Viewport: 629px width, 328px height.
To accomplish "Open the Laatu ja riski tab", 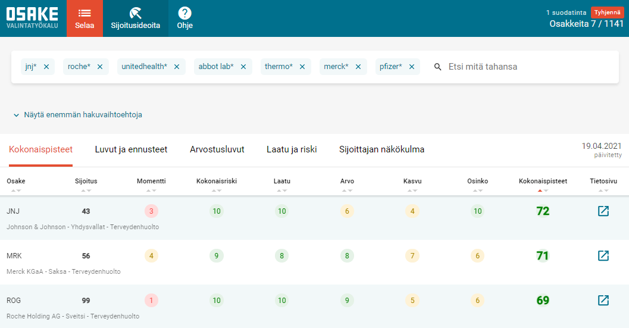I will tap(292, 149).
